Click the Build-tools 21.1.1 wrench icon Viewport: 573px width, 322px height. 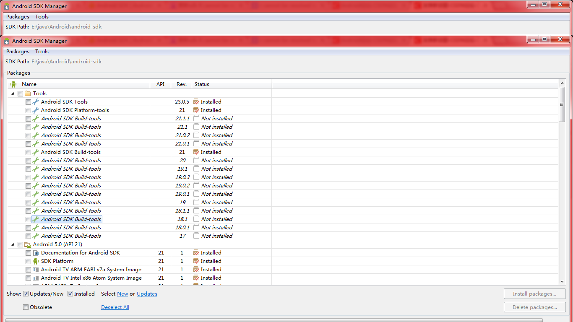coord(36,119)
